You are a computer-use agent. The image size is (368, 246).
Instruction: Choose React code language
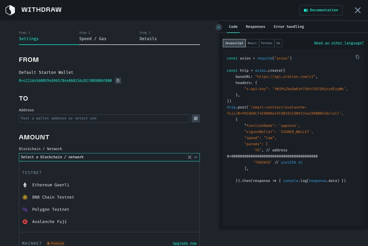tap(252, 43)
